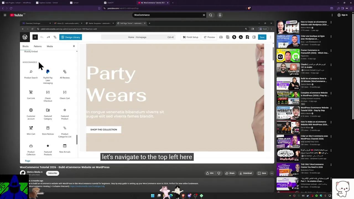Screen dimensions: 354x199
Task: Open menu for Claude 101 in Arabic video
Action: [x=331, y=65]
